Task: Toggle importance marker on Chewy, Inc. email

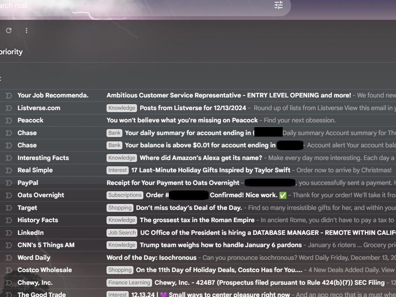Action: pyautogui.click(x=9, y=283)
